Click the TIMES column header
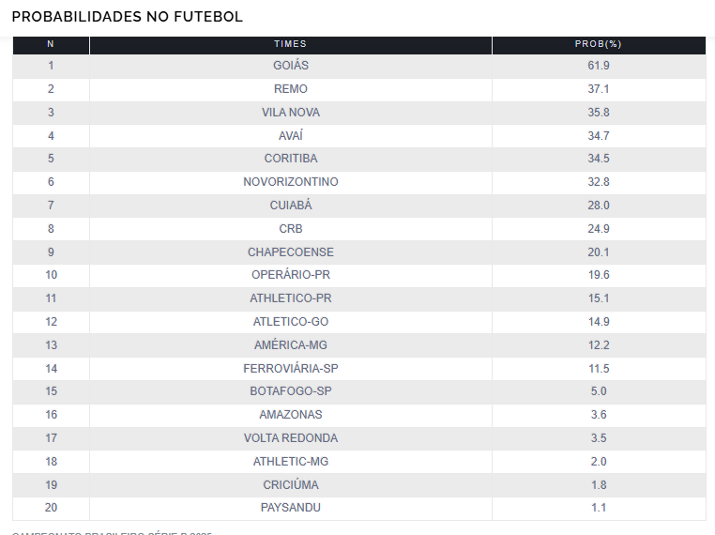Screen dimensions: 715x535 290,44
